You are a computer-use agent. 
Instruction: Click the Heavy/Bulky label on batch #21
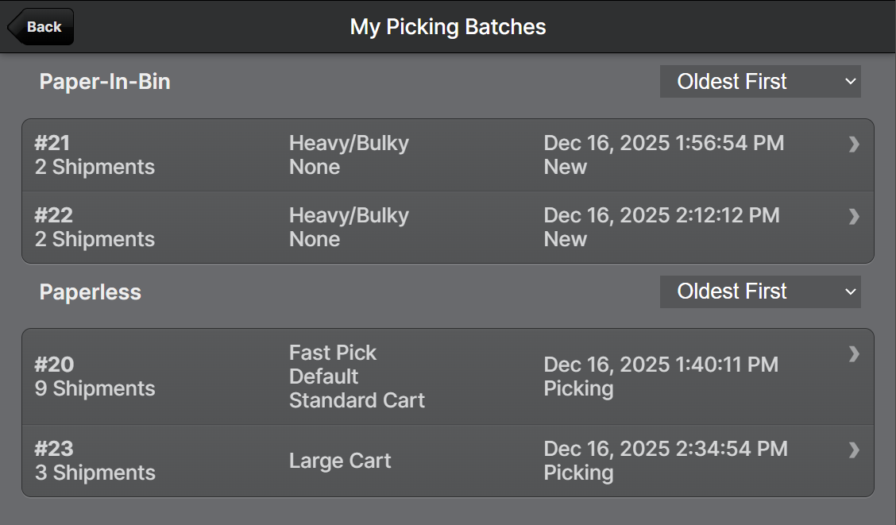[349, 144]
